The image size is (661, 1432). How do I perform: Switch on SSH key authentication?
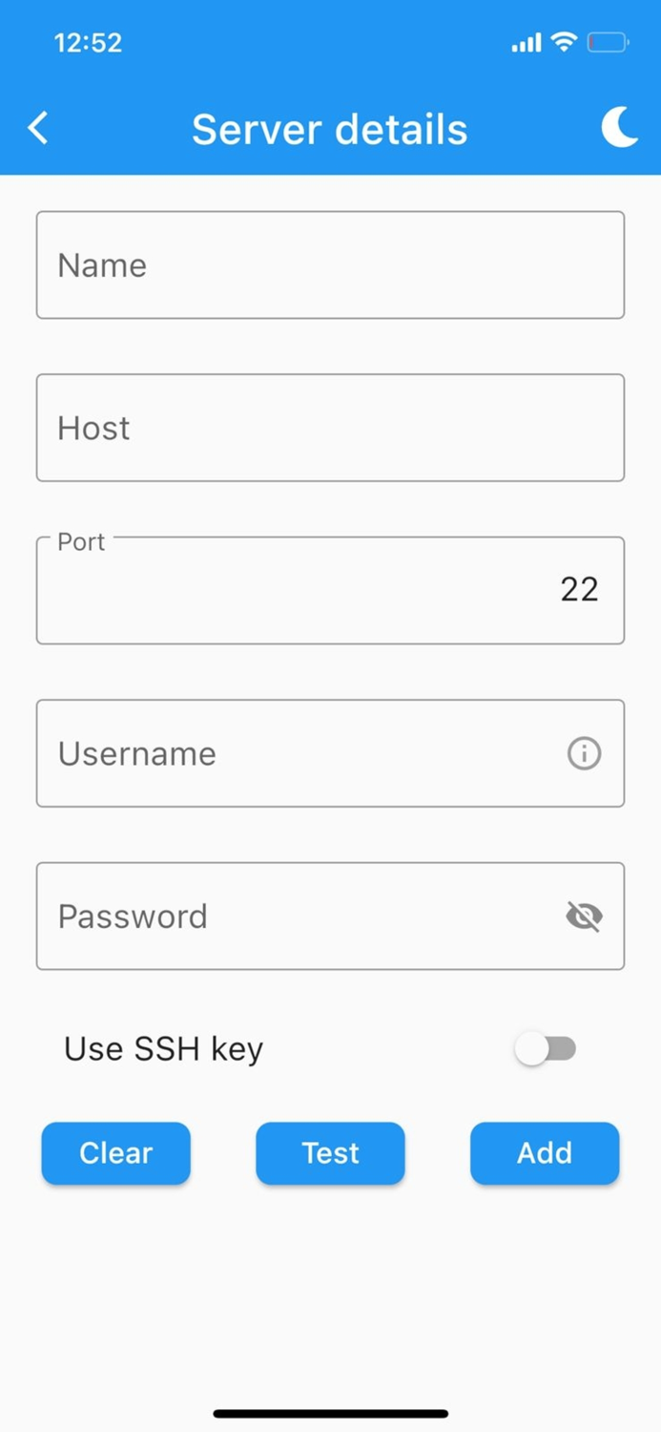click(x=546, y=1048)
